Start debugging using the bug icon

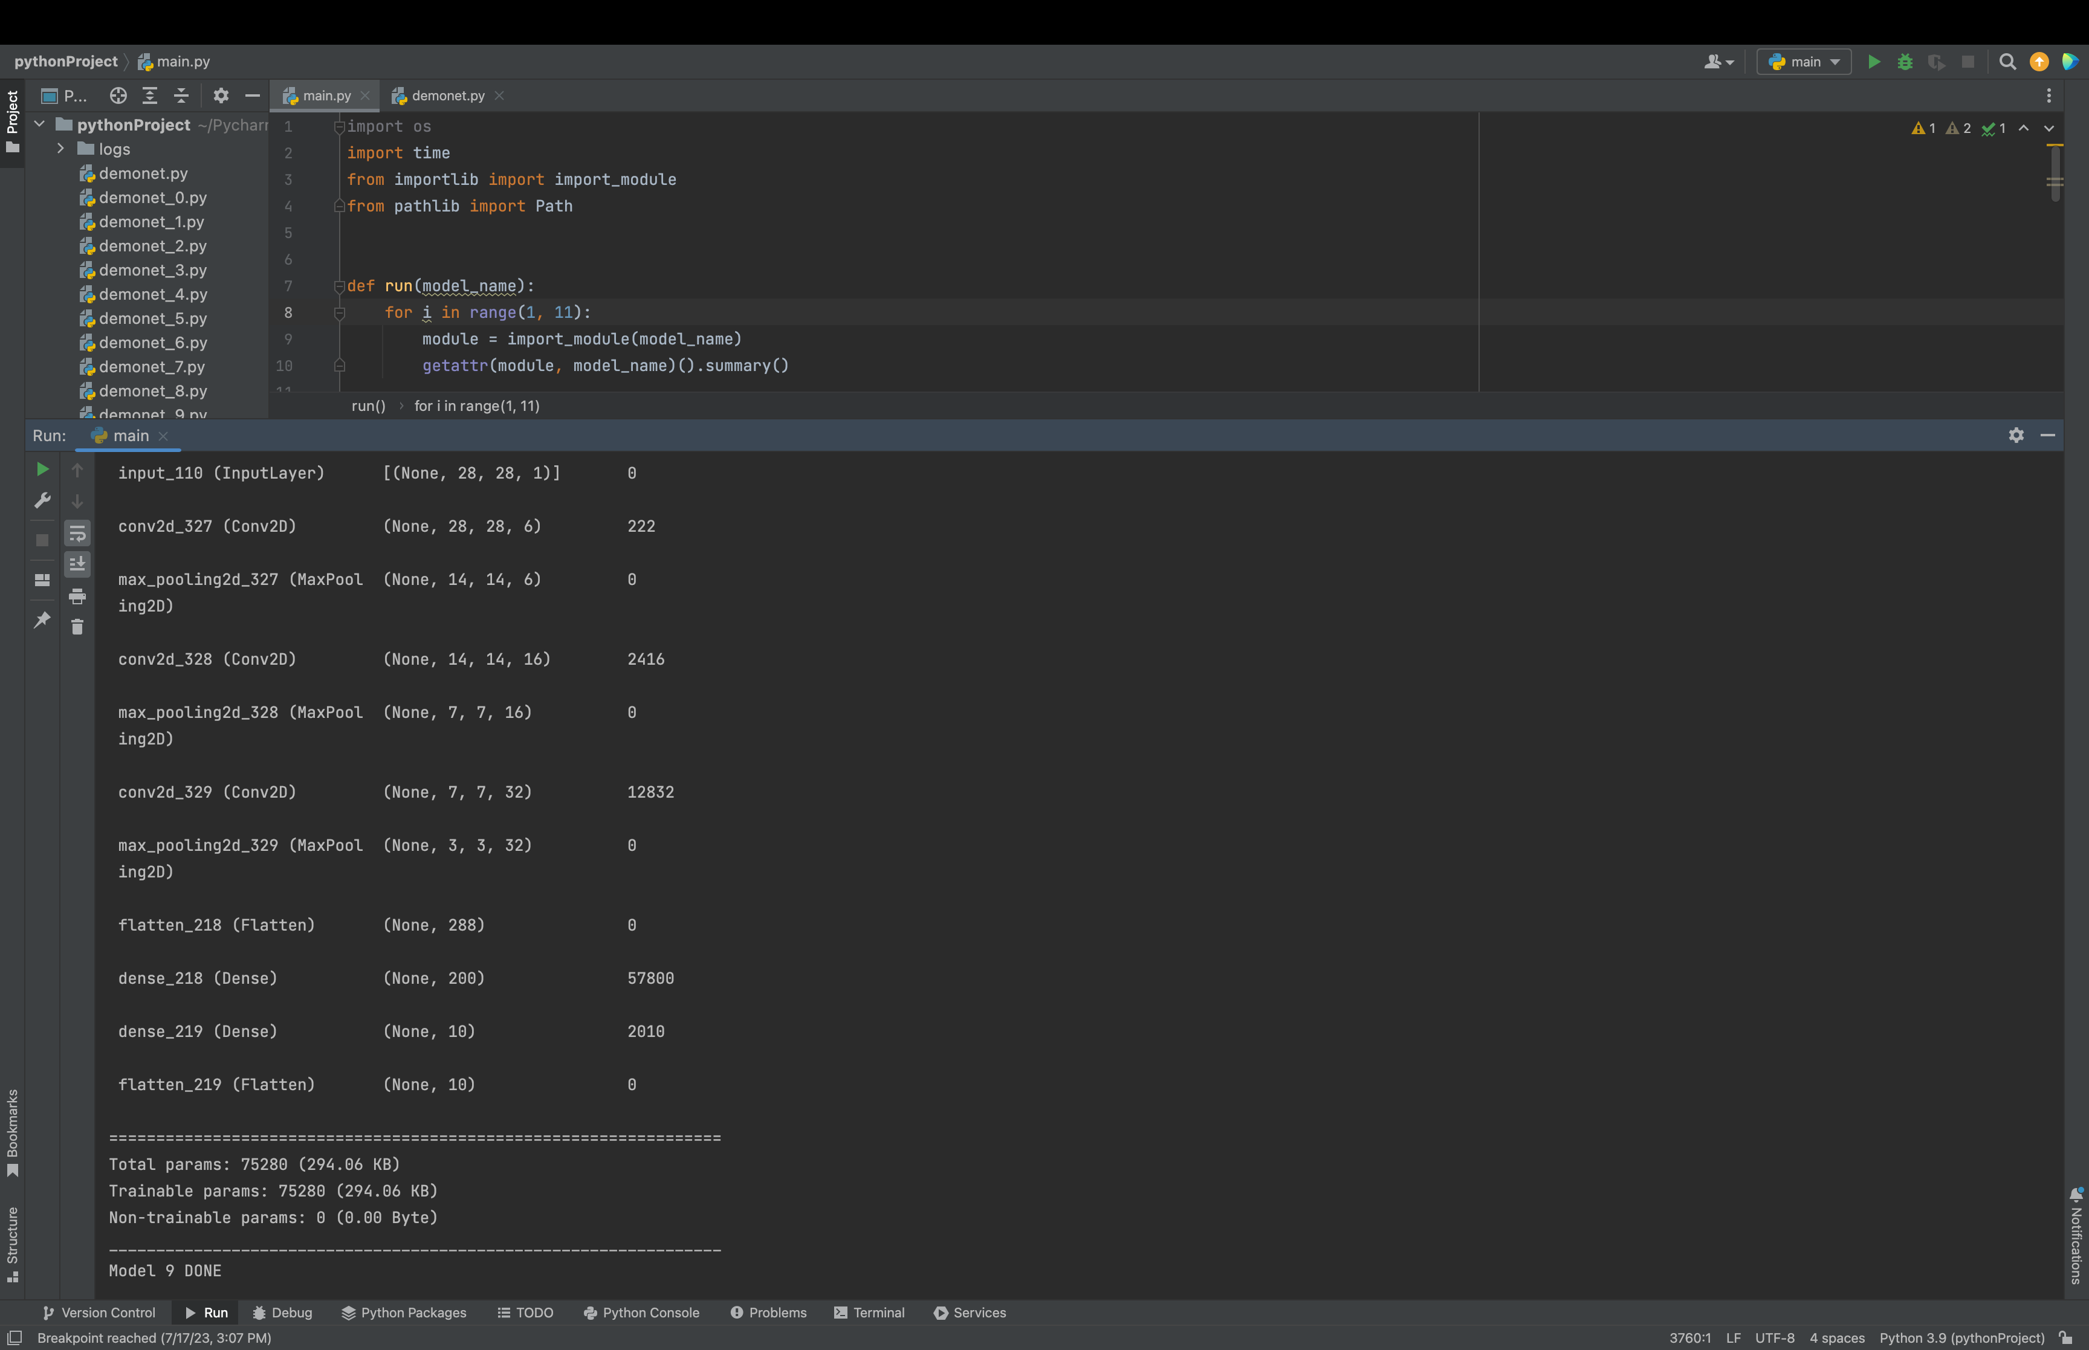tap(1905, 62)
